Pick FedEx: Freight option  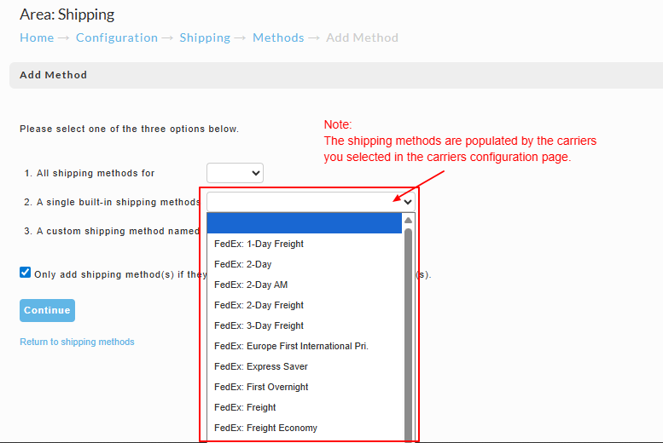point(304,407)
